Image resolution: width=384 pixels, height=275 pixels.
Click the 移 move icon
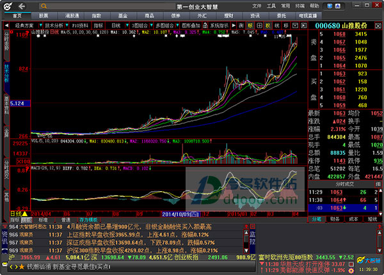click(x=286, y=26)
